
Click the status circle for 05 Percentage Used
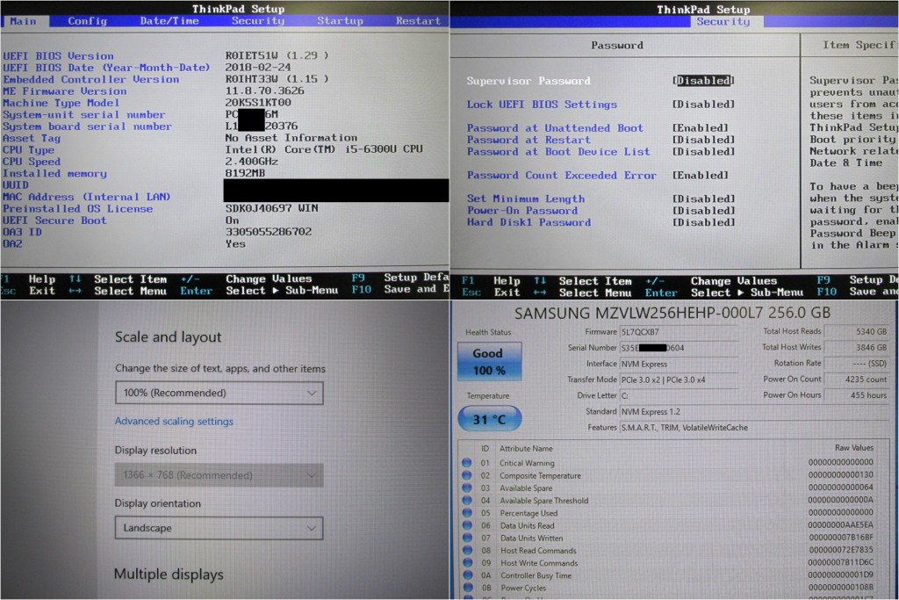467,513
